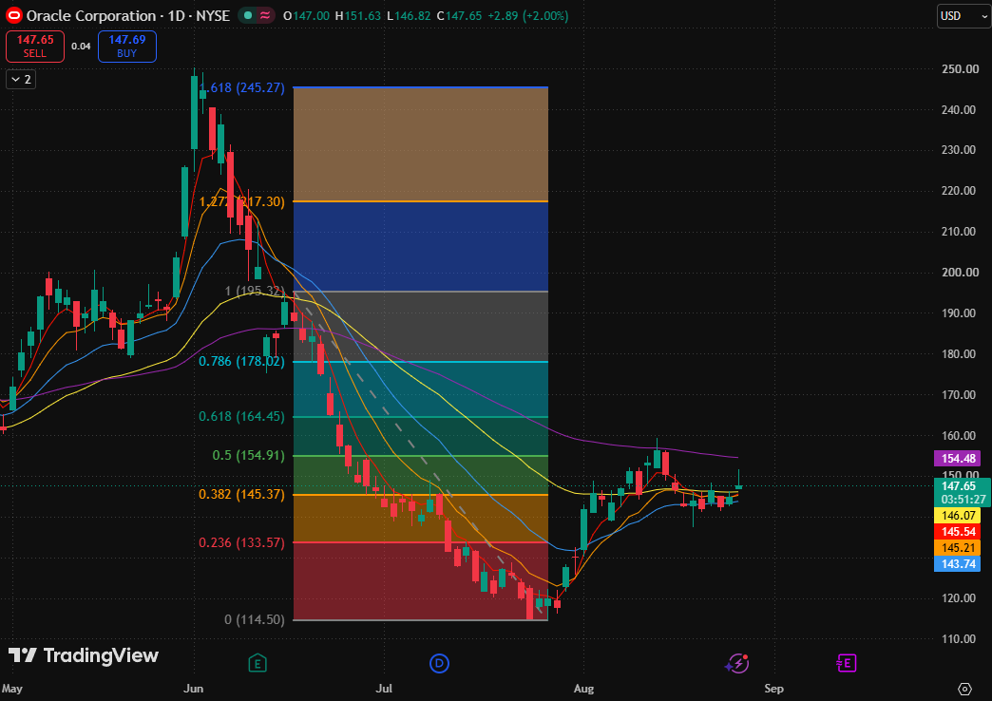The image size is (992, 701).
Task: Click the 200.00 price axis value
Action: tap(960, 272)
